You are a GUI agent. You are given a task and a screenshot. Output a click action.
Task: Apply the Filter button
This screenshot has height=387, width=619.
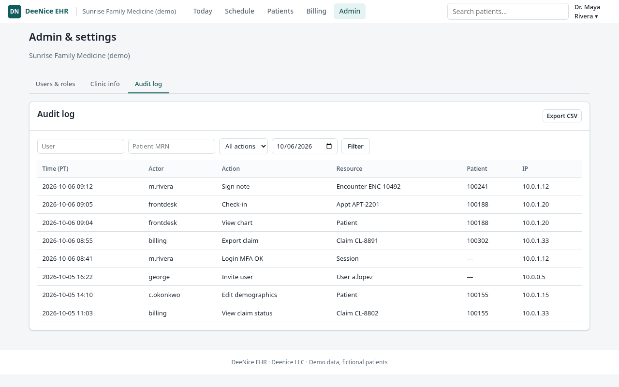click(355, 147)
